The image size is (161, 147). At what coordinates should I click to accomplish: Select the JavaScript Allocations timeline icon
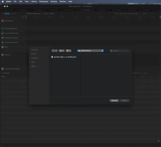point(3,69)
